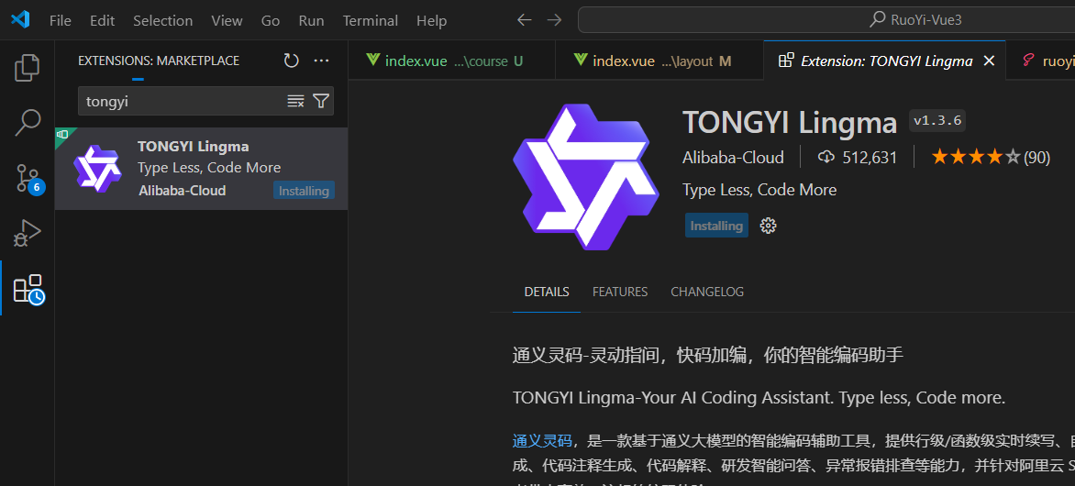Click the tongyi extensions search field
This screenshot has width=1075, height=486.
point(205,102)
